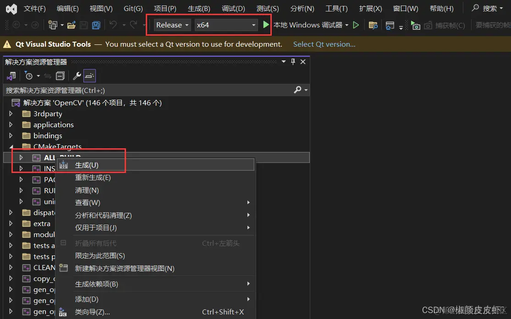This screenshot has height=319, width=511.
Task: Choose 限定为此范围(S) in the context menu
Action: coord(155,255)
